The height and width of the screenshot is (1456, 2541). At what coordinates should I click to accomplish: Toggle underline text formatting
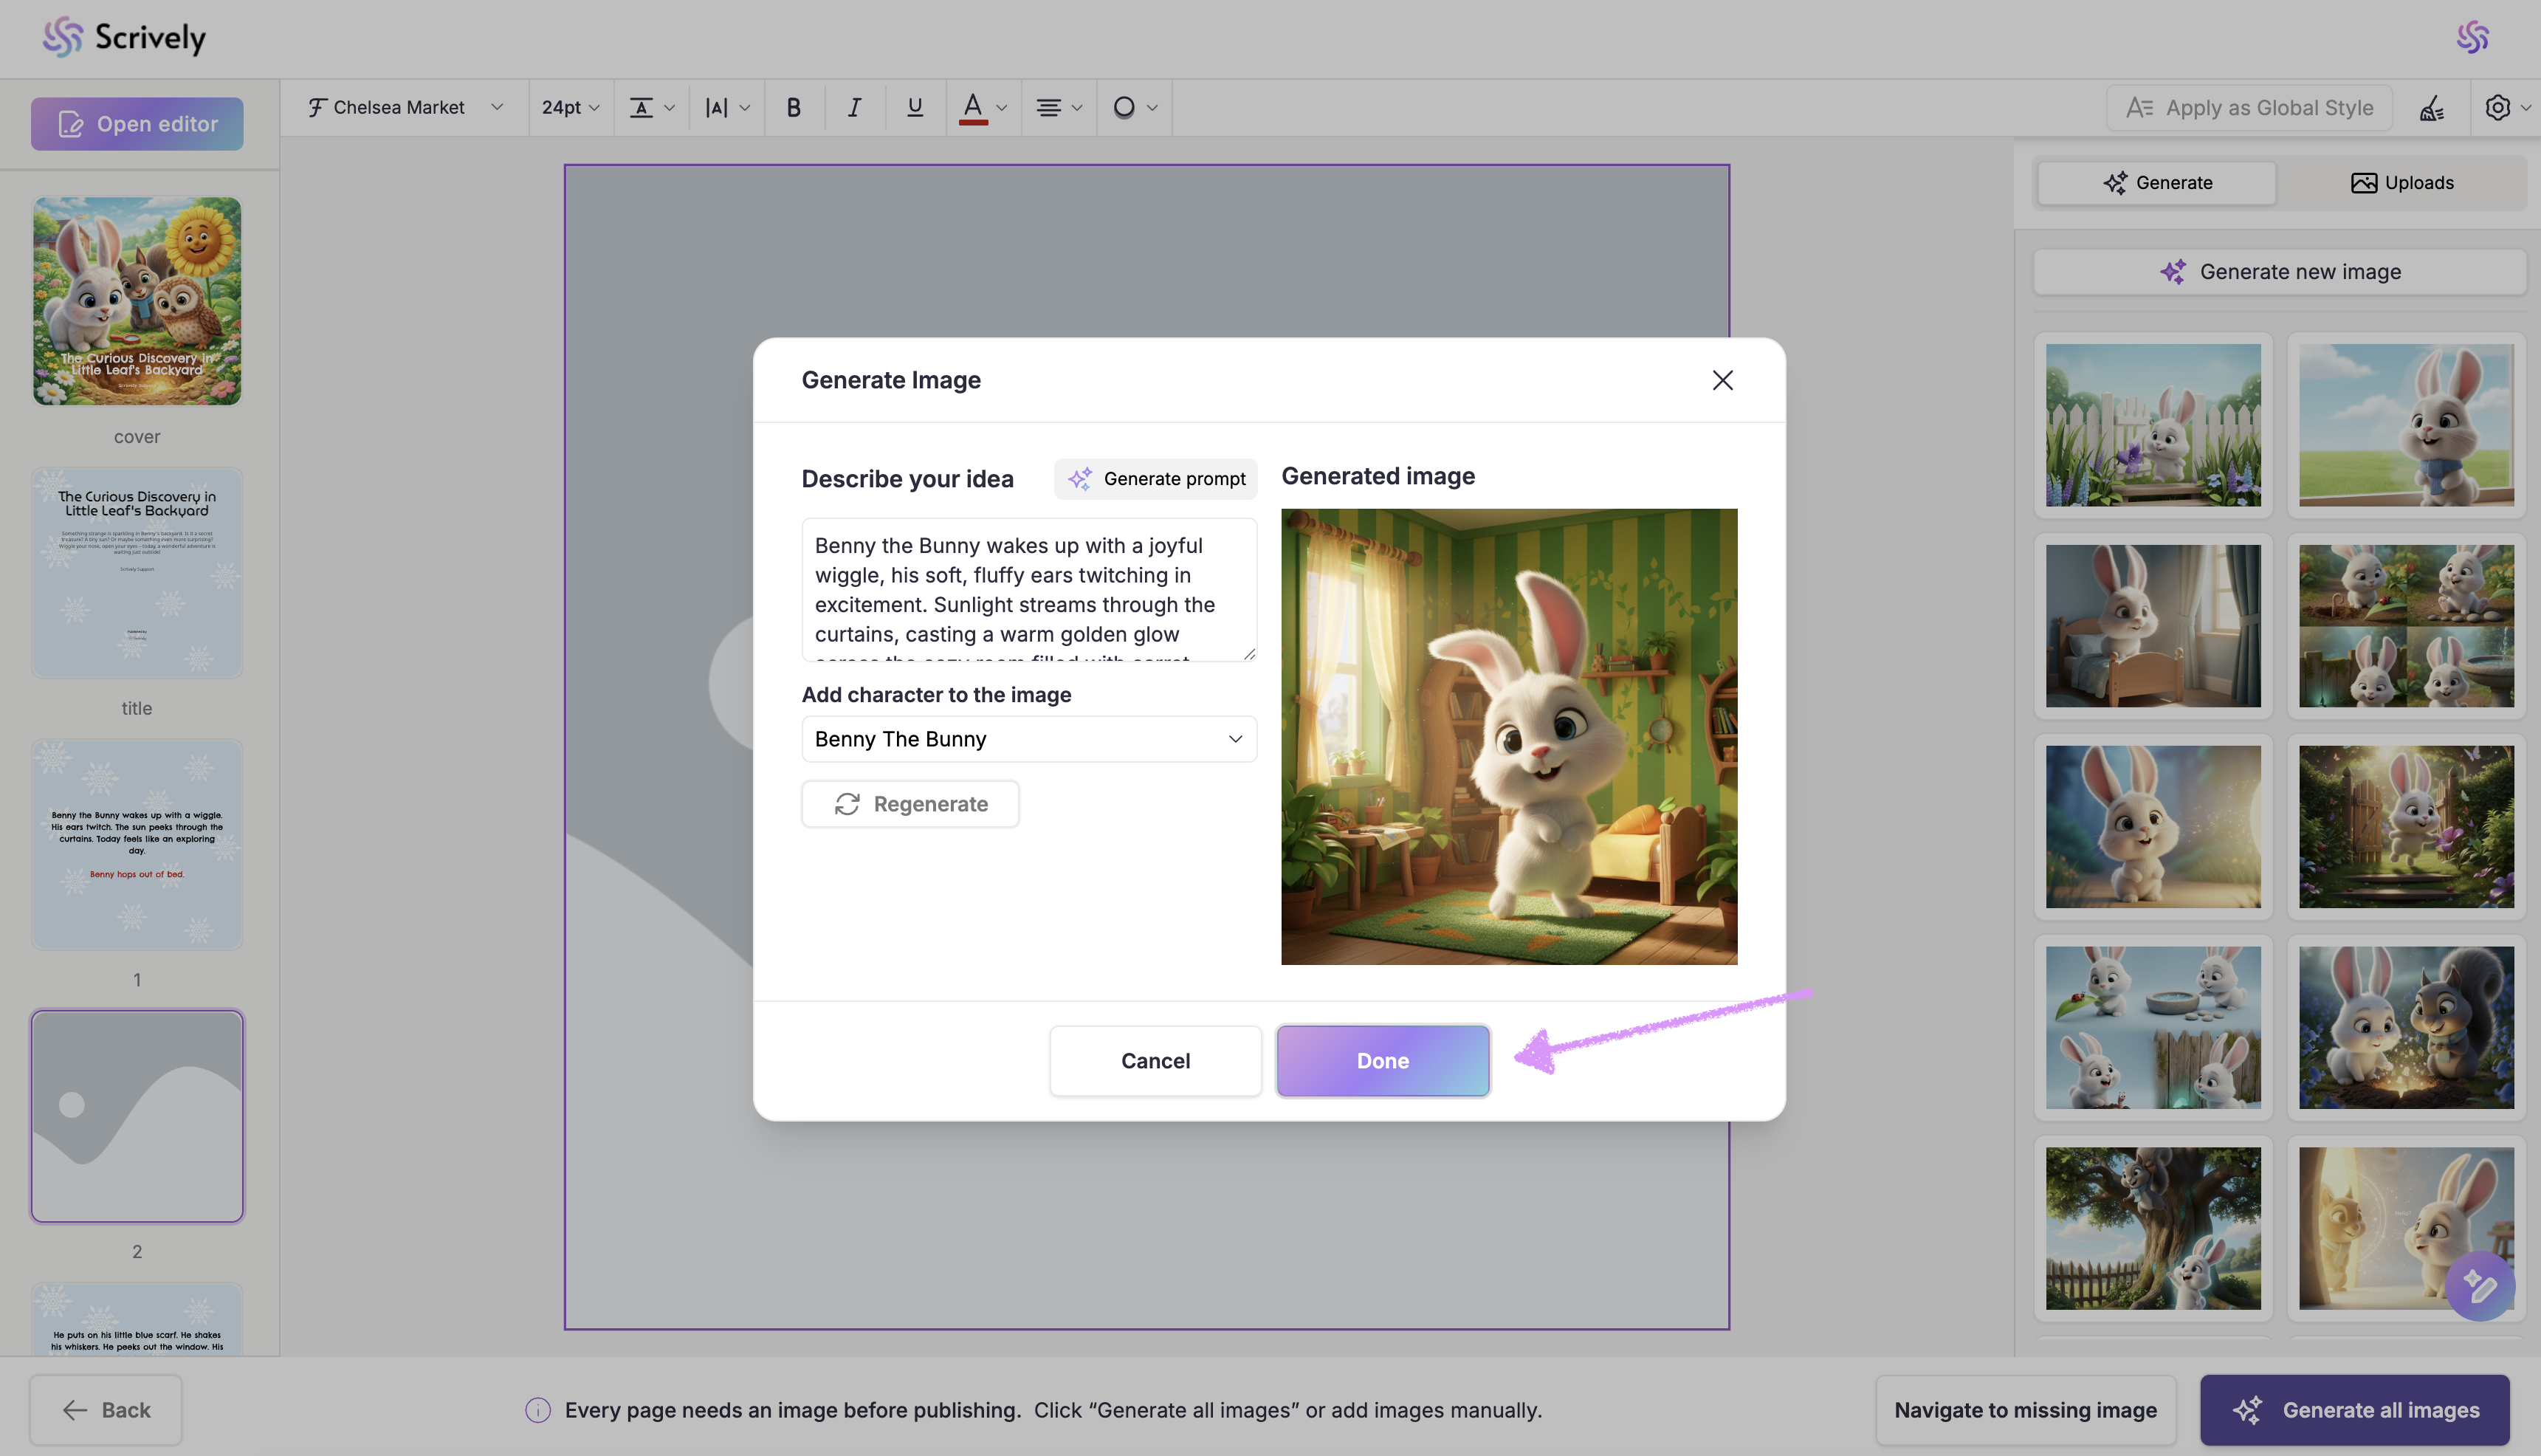point(914,108)
